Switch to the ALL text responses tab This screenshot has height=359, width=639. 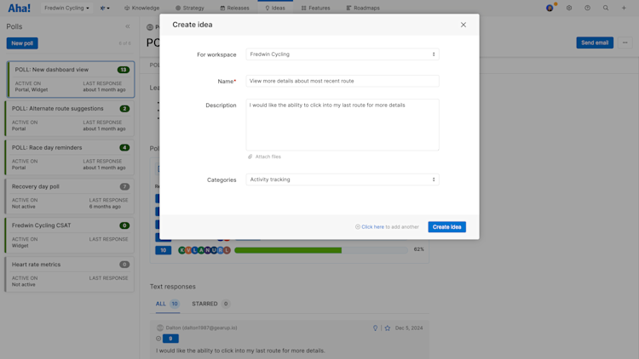point(167,304)
